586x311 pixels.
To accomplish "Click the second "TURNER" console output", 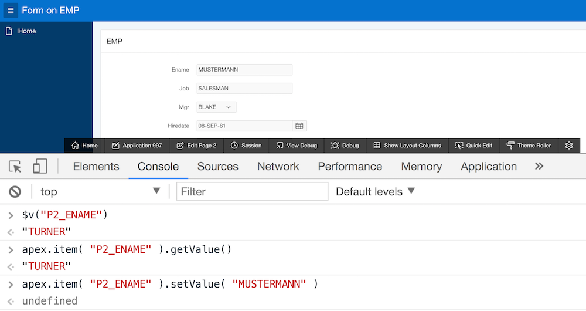I will (x=46, y=266).
